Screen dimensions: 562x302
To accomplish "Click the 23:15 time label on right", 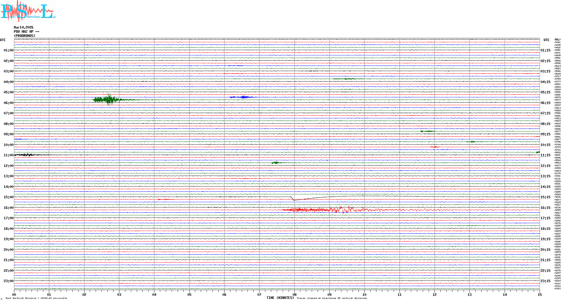I will coord(545,281).
